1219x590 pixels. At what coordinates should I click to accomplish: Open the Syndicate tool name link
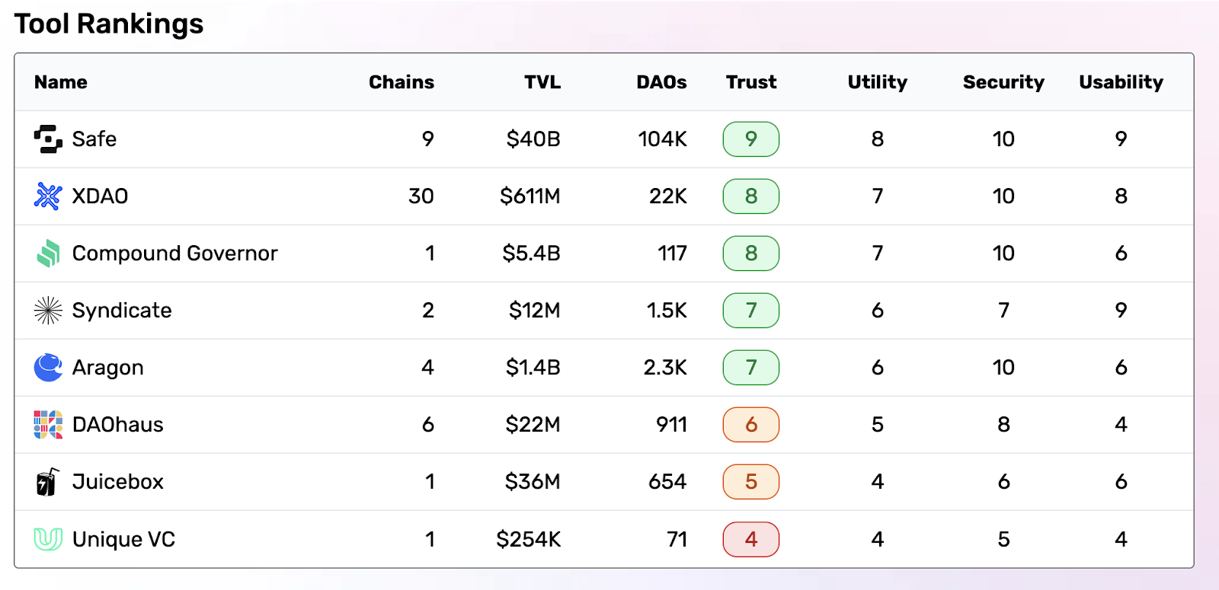coord(122,311)
